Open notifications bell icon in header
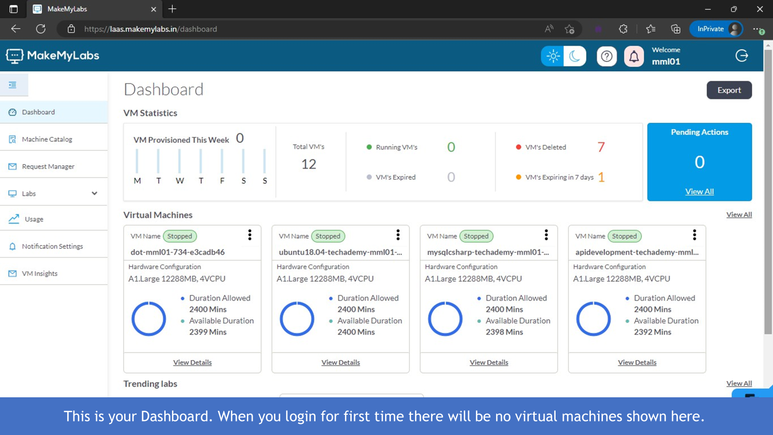The height and width of the screenshot is (435, 773). (x=634, y=57)
